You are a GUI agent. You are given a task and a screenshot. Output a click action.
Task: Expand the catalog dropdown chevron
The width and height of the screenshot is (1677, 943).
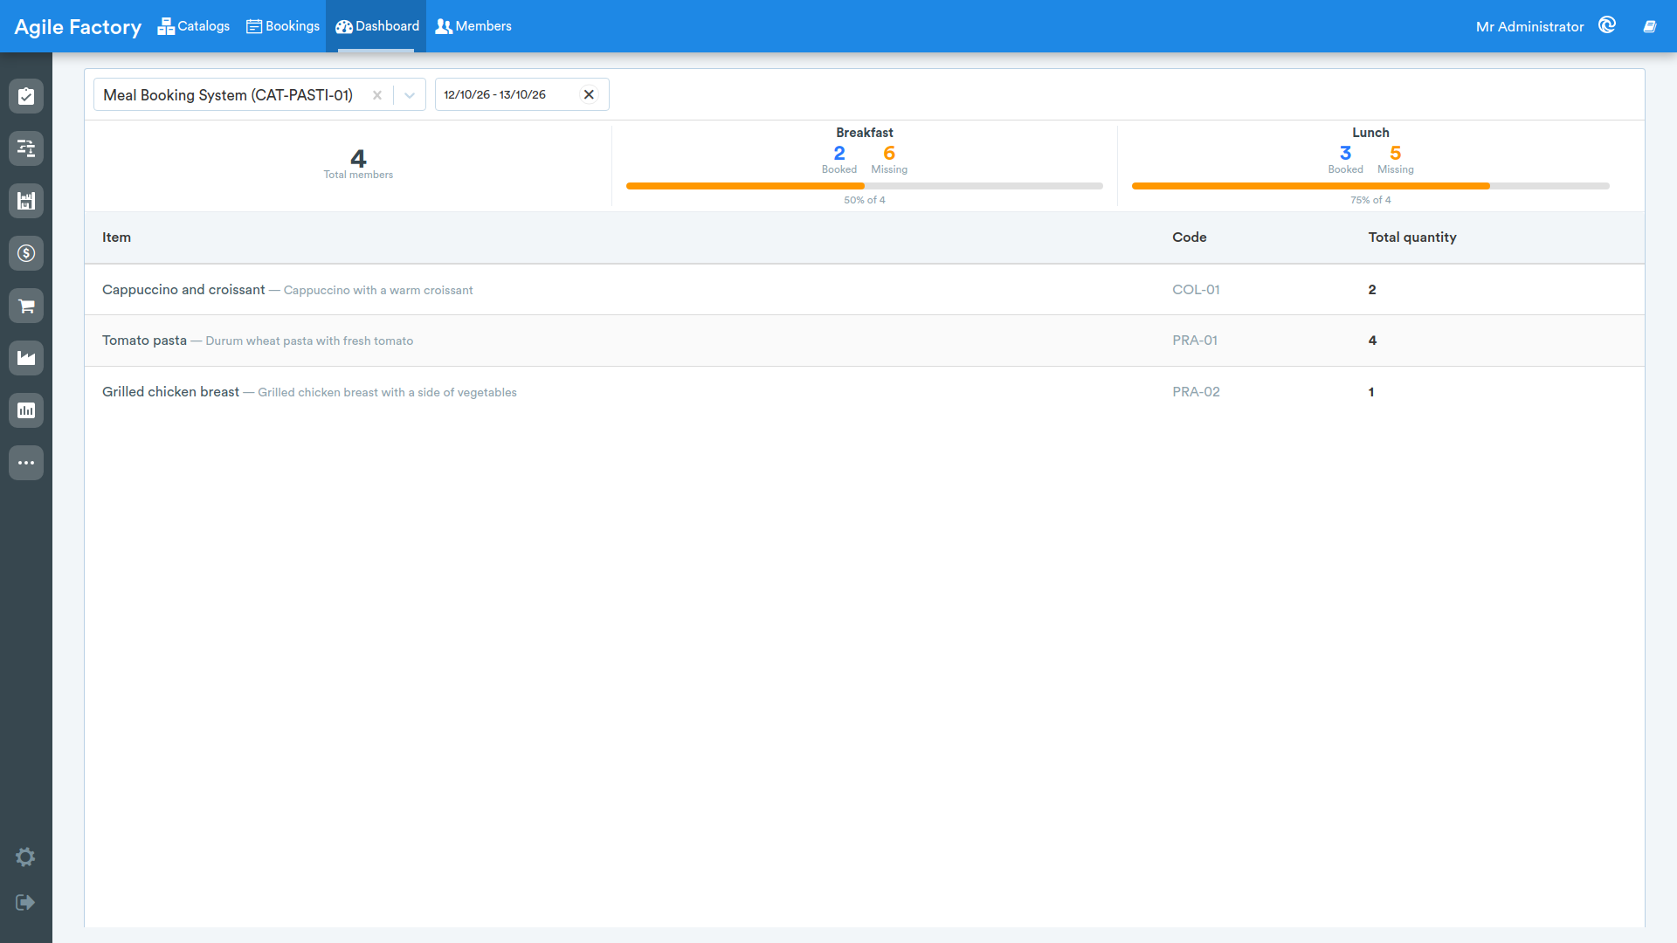(410, 95)
